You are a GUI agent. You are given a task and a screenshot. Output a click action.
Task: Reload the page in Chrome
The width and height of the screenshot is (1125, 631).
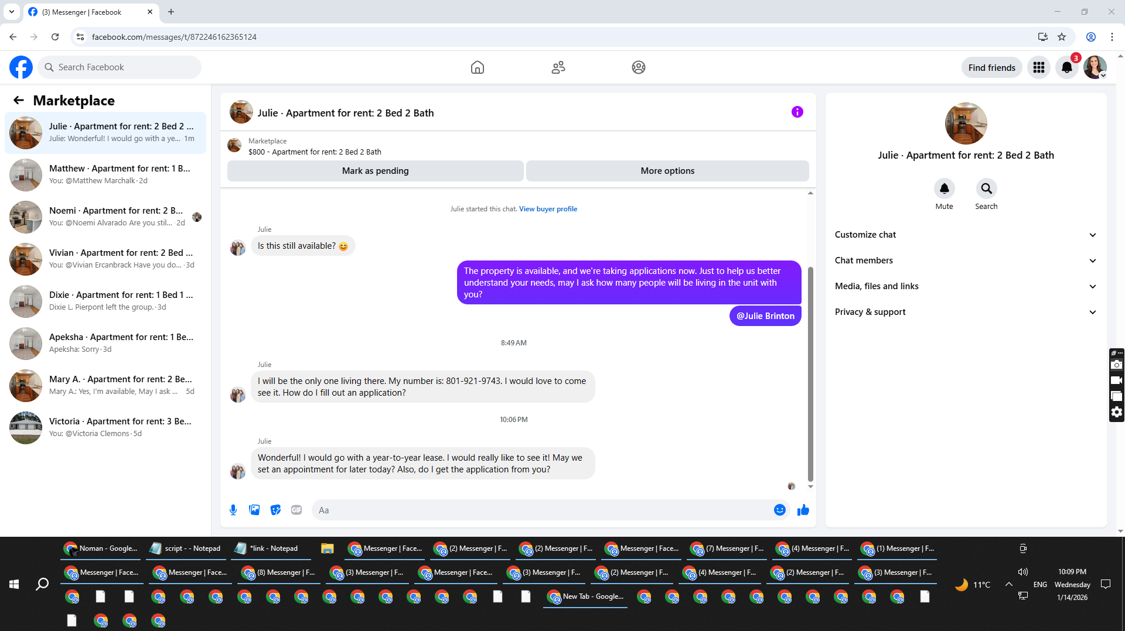pos(55,37)
